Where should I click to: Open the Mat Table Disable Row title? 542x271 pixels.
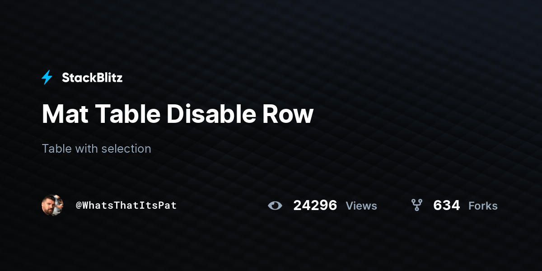[178, 114]
